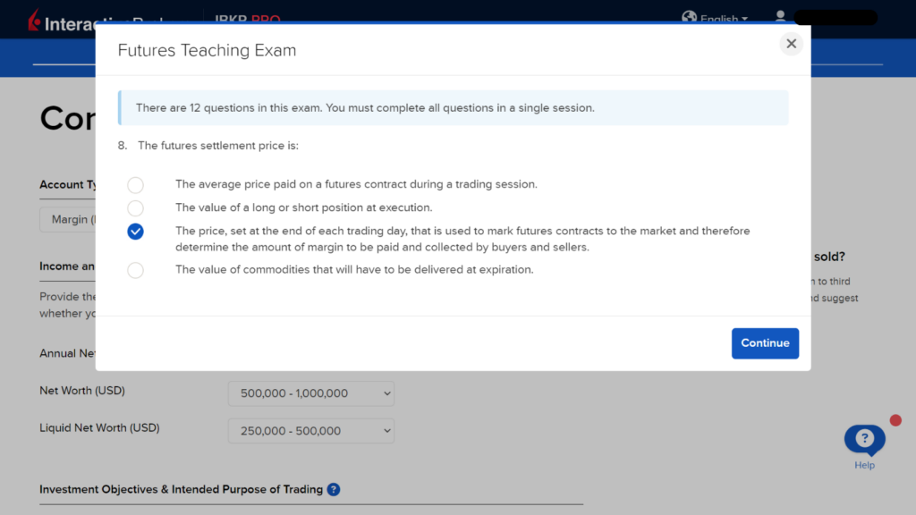Click the red notification dot above Help

[895, 418]
